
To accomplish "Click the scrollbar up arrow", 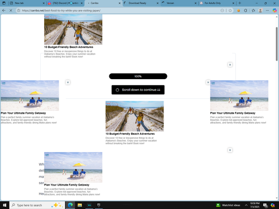I will pyautogui.click(x=277, y=17).
